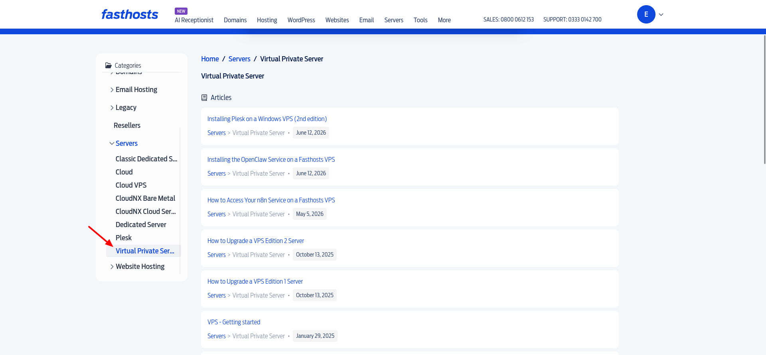Select the Legacy category
The width and height of the screenshot is (766, 355).
pos(126,108)
